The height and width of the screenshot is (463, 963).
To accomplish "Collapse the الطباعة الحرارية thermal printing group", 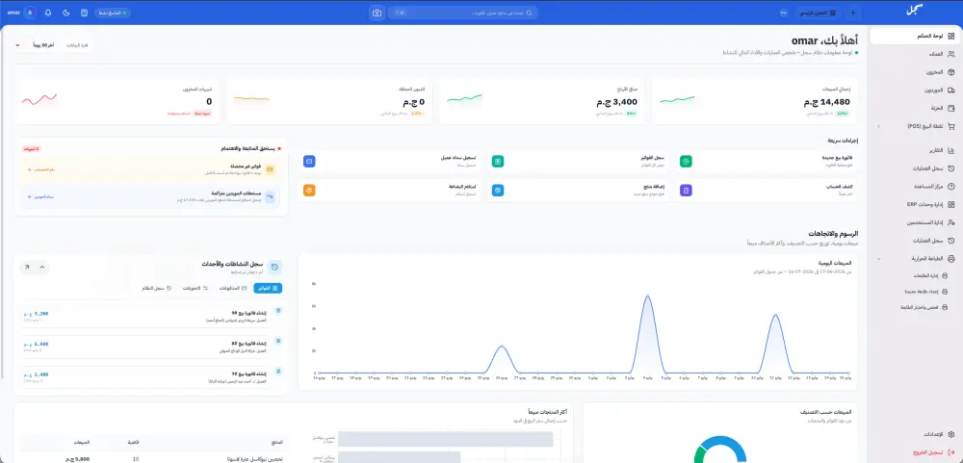I will (x=878, y=259).
